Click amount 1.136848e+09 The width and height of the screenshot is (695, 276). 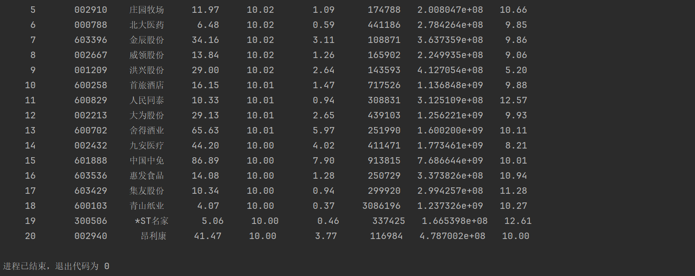pyautogui.click(x=450, y=85)
